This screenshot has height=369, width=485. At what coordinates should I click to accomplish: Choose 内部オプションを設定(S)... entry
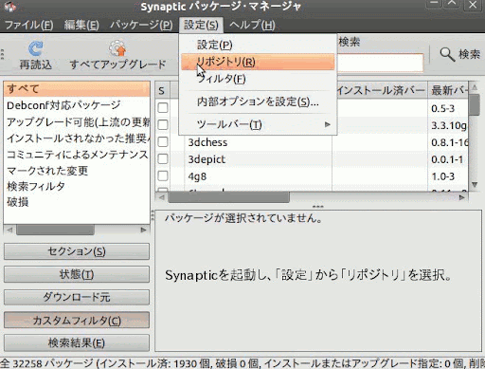click(x=258, y=101)
